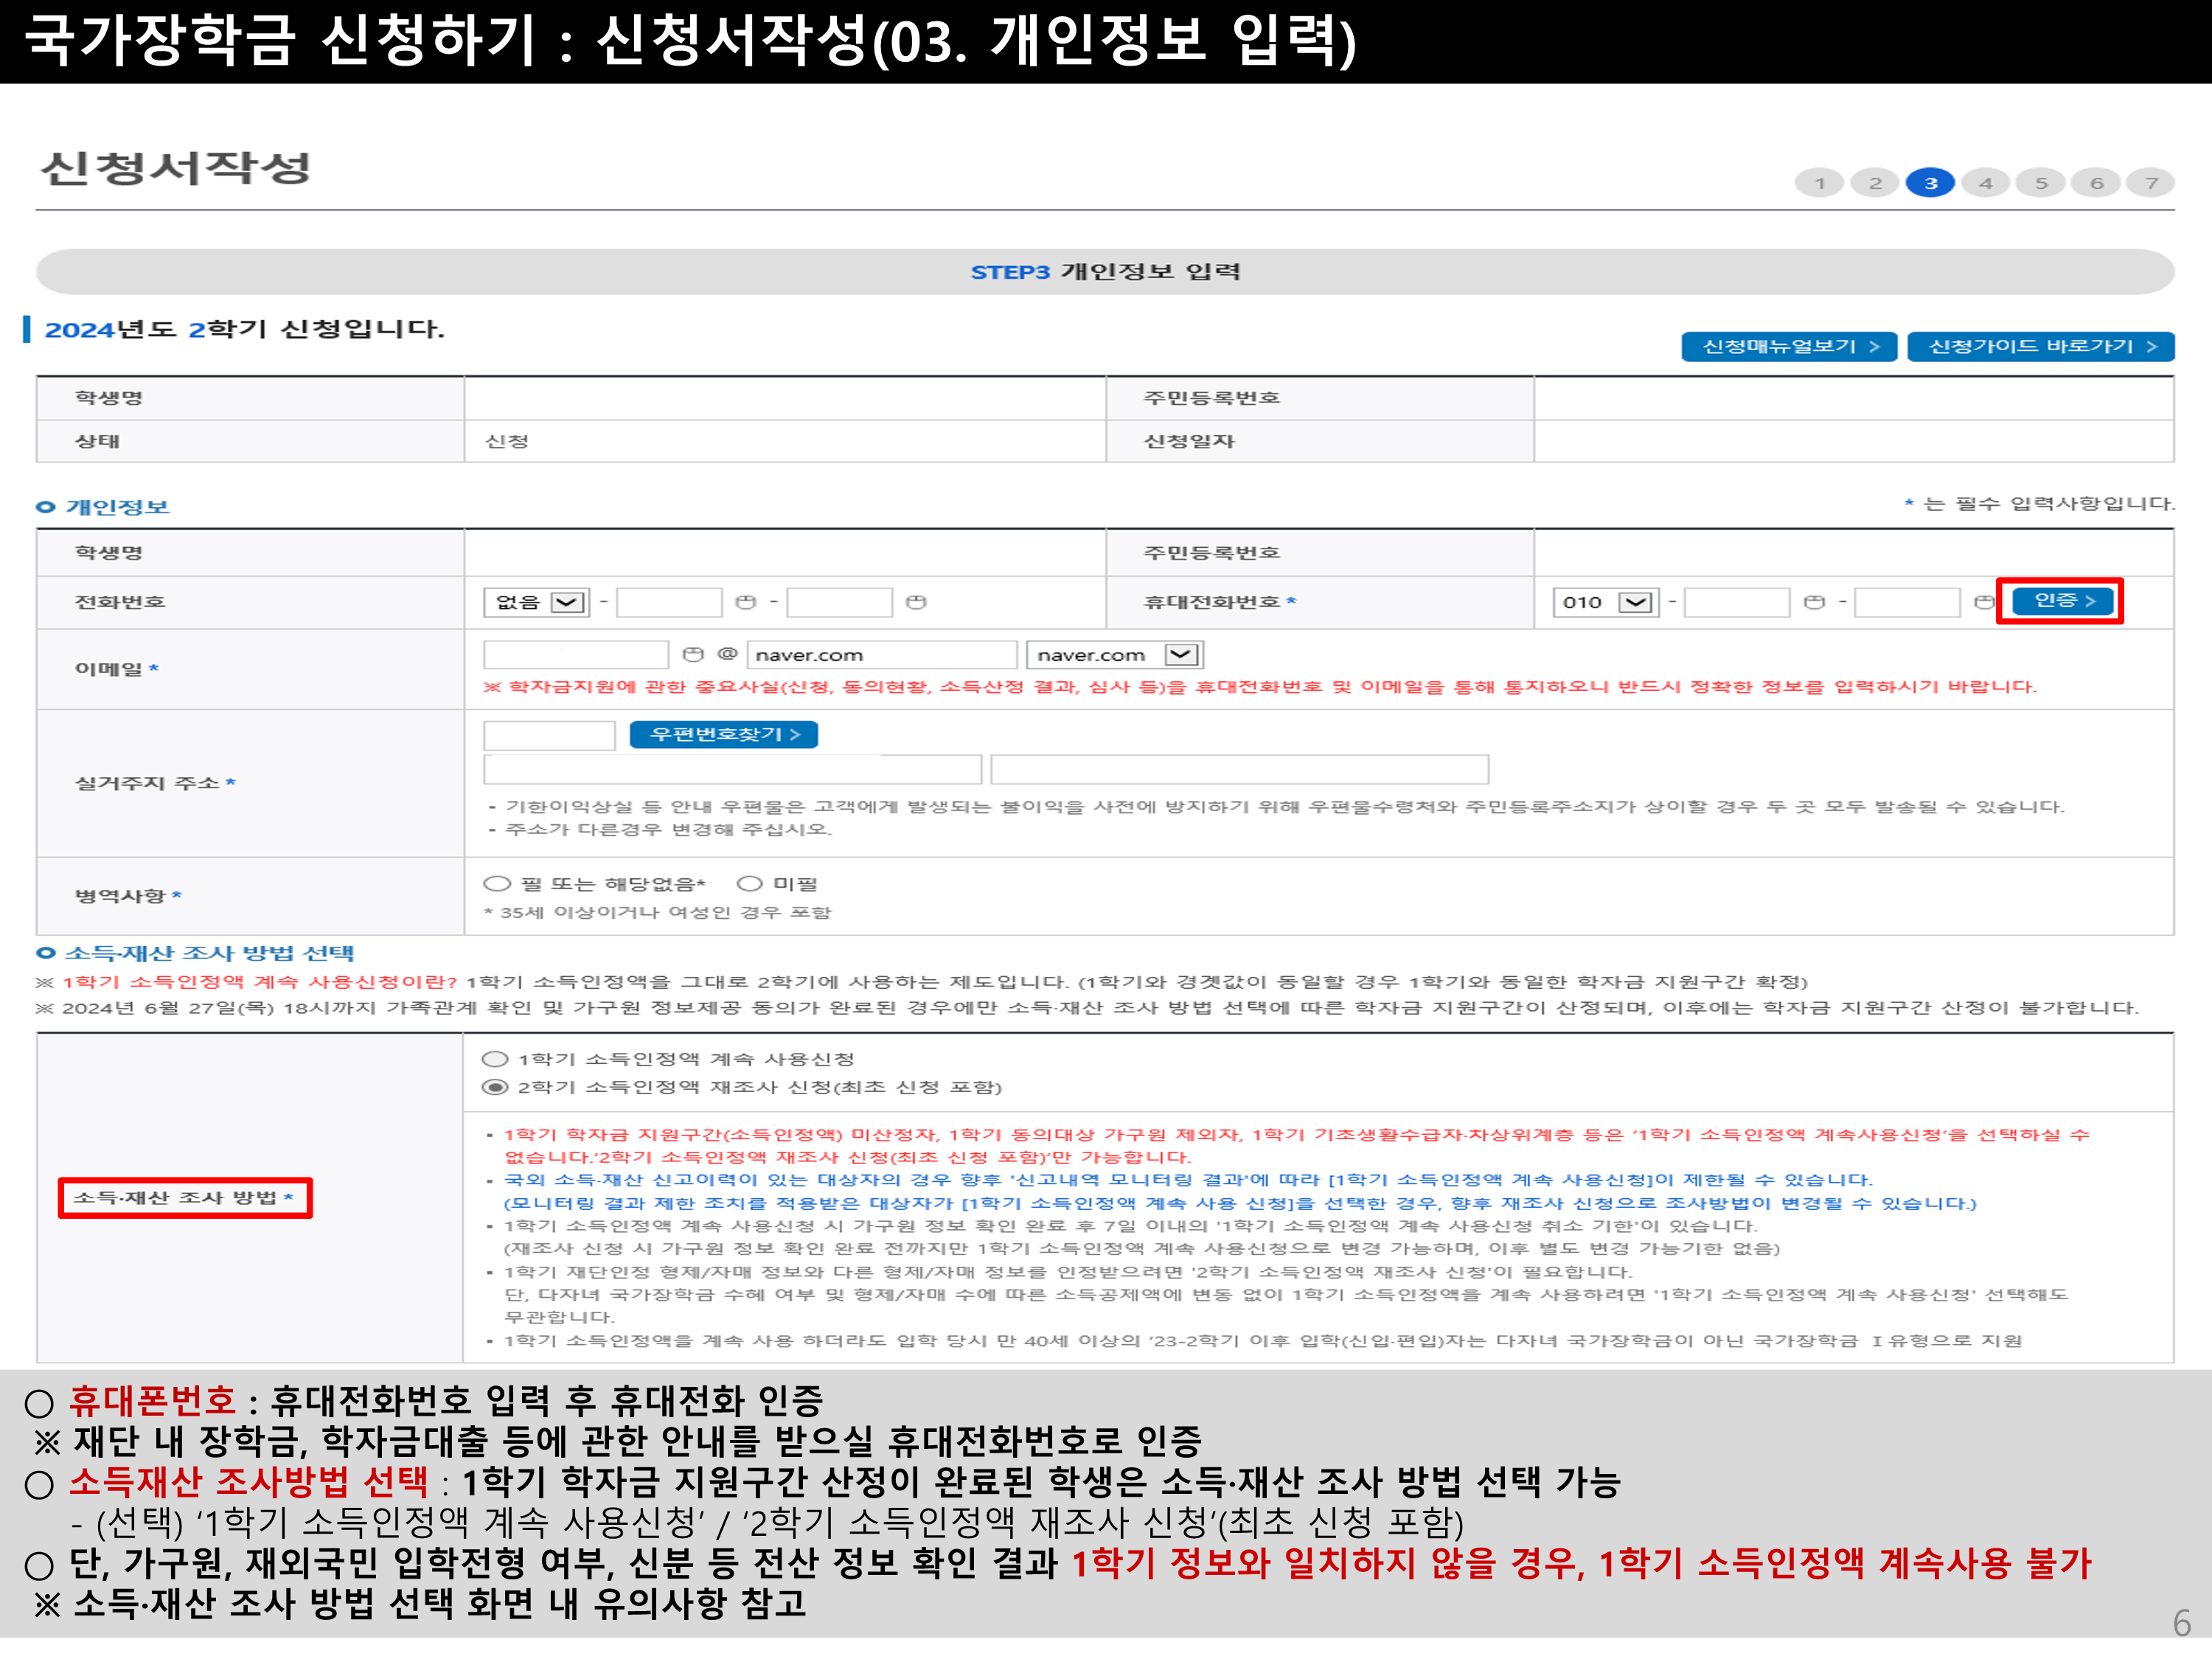Click the phone number last digits field
The image size is (2212, 1659).
[x=839, y=602]
